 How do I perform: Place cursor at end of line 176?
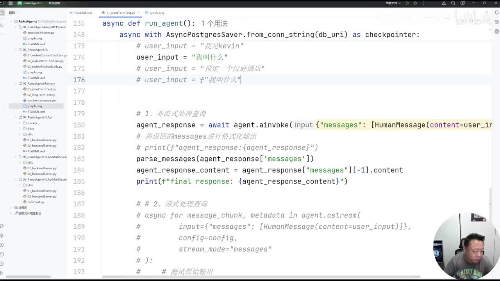pyautogui.click(x=241, y=80)
